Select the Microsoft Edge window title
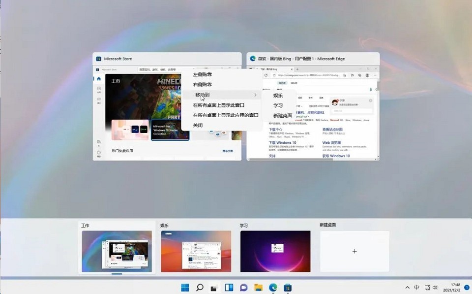 tap(301, 59)
